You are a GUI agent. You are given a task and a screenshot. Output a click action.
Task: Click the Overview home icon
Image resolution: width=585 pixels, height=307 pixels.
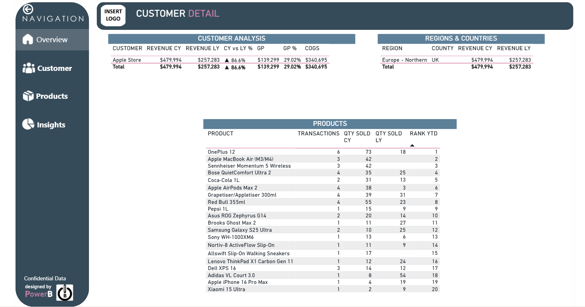coord(27,39)
